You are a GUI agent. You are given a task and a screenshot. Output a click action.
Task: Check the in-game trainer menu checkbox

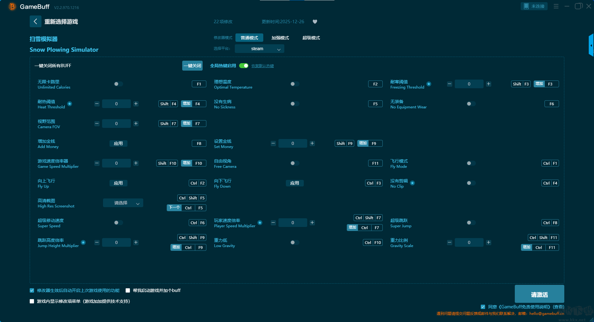pyautogui.click(x=32, y=301)
